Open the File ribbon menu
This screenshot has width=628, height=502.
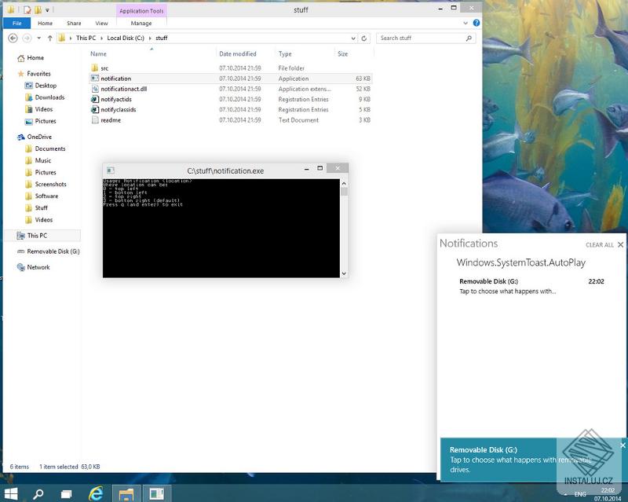coord(16,24)
